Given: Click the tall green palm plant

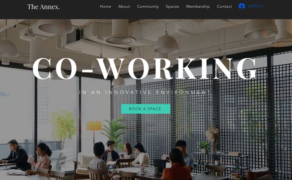Looking at the screenshot, I should click(114, 131).
